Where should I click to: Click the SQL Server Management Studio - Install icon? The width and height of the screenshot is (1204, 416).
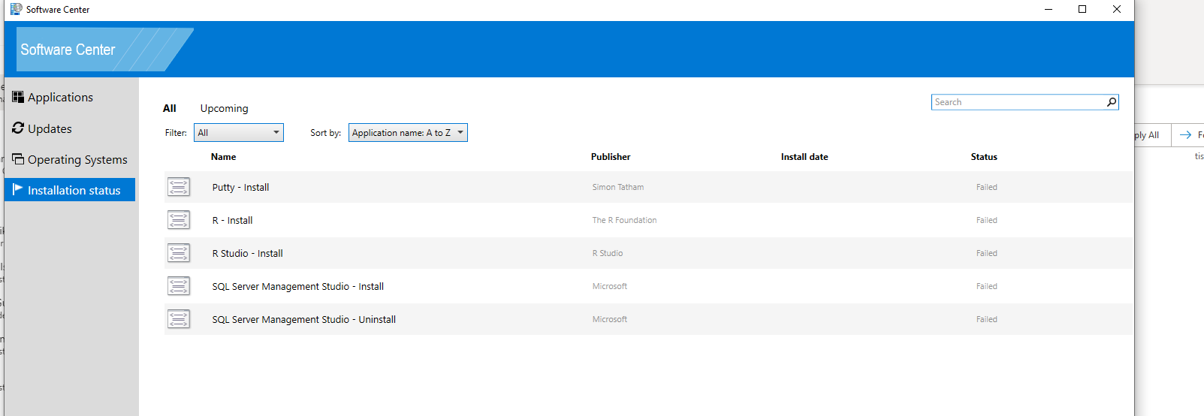click(179, 286)
